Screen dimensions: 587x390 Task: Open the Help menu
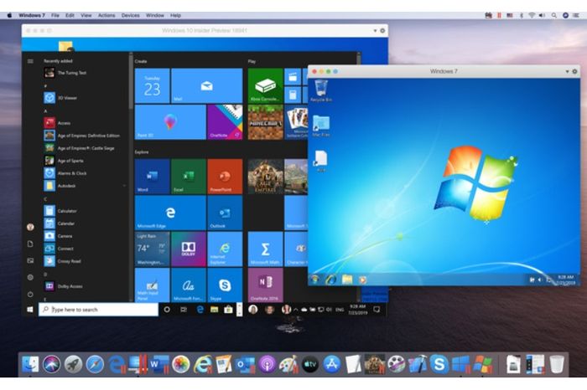coord(175,15)
